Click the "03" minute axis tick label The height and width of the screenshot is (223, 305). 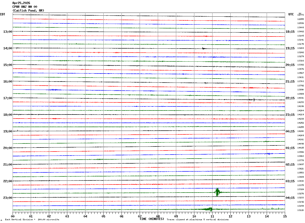point(67,216)
